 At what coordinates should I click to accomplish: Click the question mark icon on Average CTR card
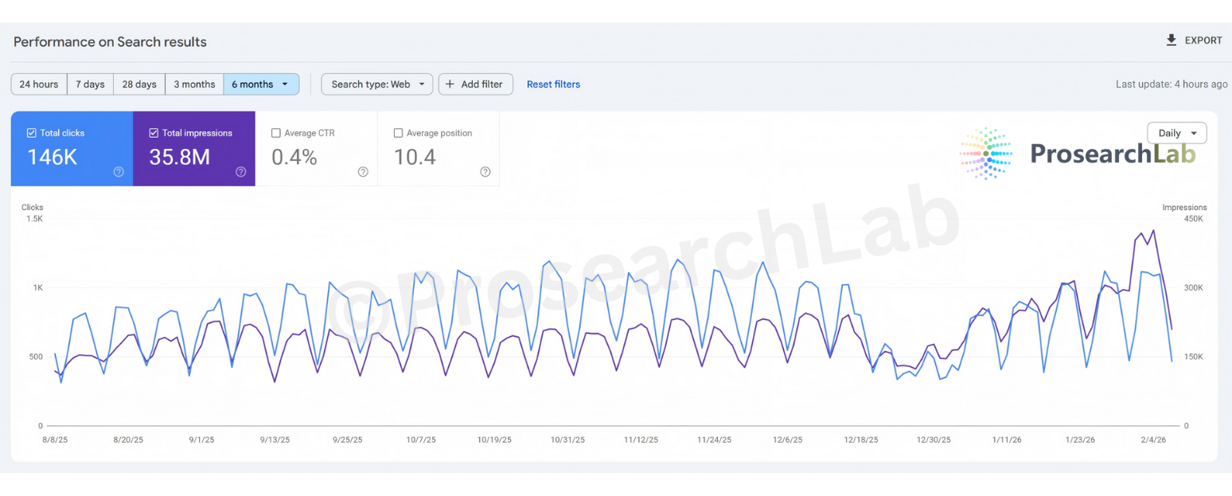(x=363, y=171)
